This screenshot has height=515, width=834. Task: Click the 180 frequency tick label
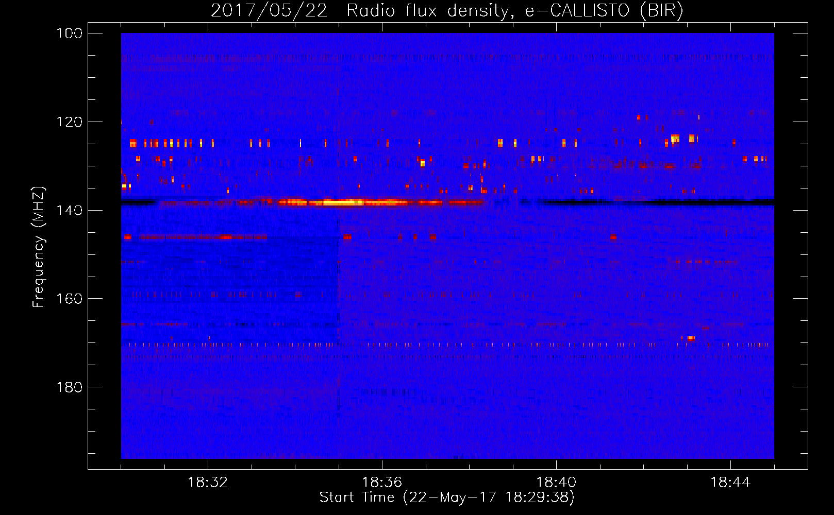tap(70, 387)
